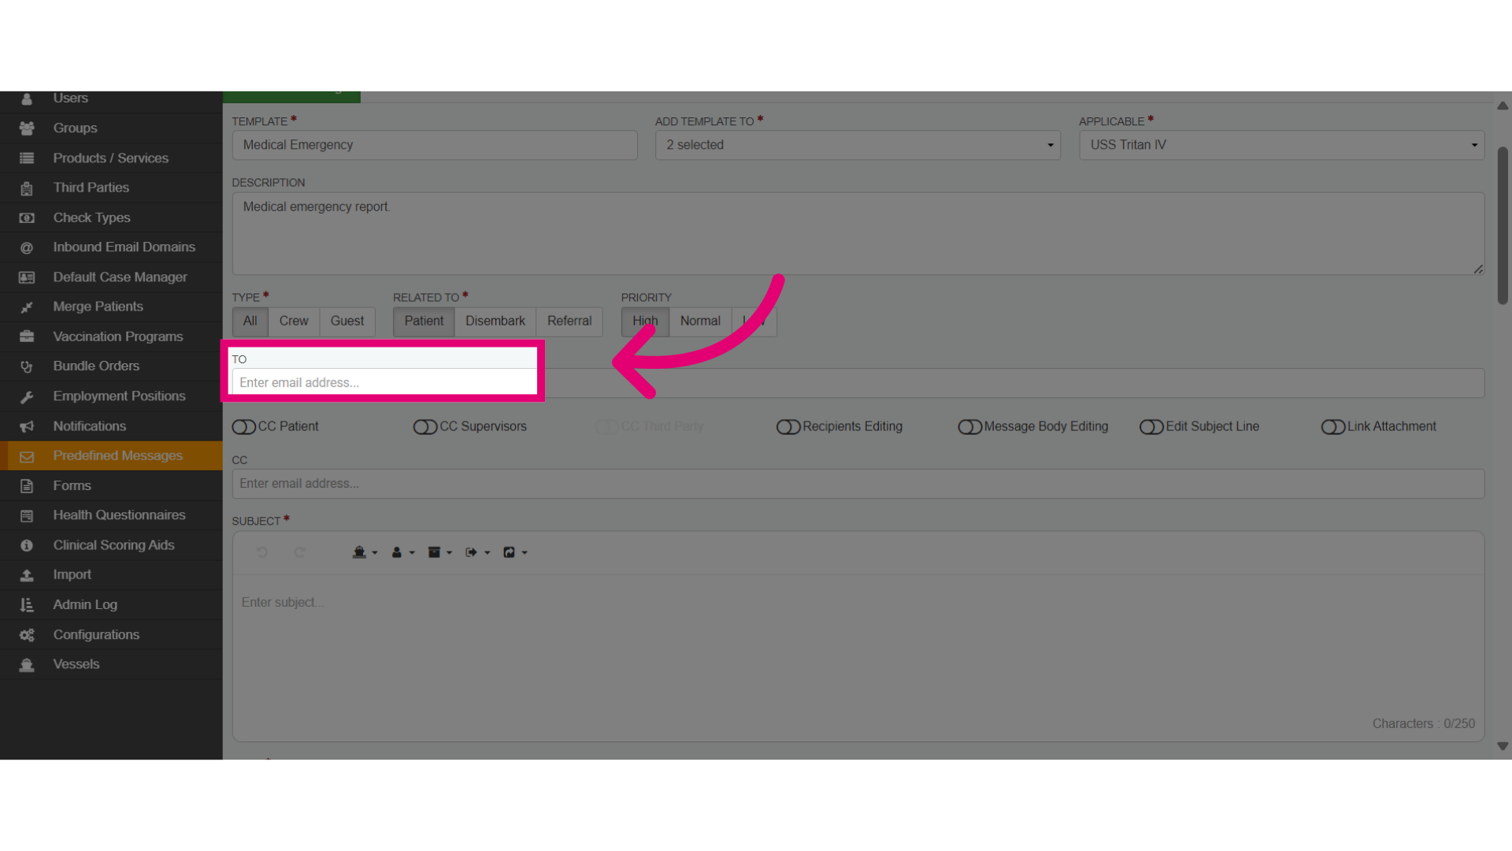The height and width of the screenshot is (851, 1512).
Task: Open the Applicable USS Tritan IV dropdown
Action: [1281, 145]
